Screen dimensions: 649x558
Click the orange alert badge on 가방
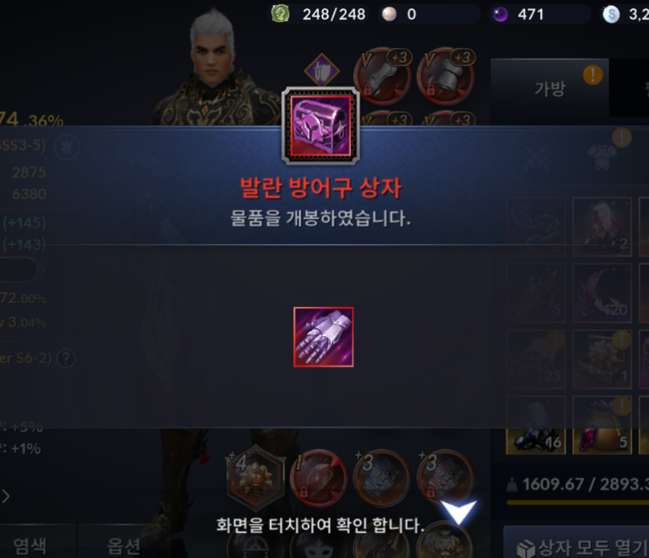(593, 74)
